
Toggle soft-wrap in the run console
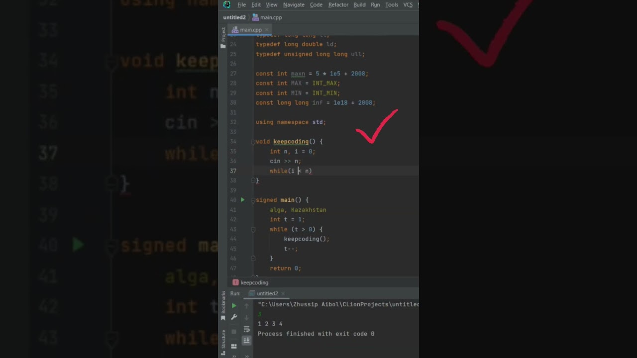246,329
